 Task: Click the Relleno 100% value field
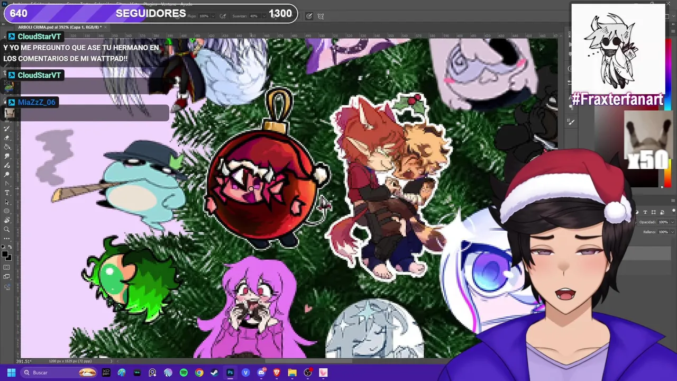663,232
